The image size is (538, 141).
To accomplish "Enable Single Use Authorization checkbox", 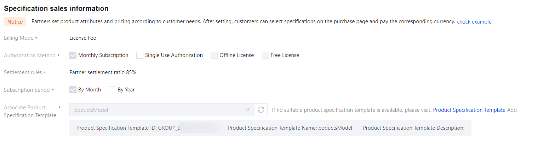I will pyautogui.click(x=140, y=55).
